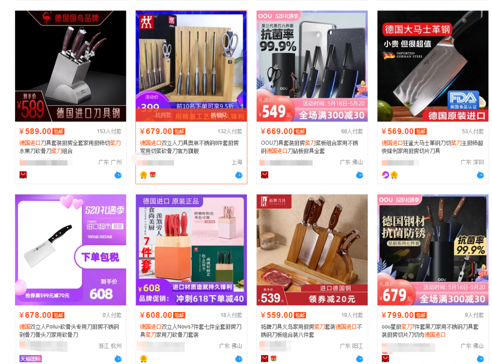Click the Tmall icon under ¥799.00 OOU listing
Viewport: 492px width, 364px height.
(x=385, y=359)
